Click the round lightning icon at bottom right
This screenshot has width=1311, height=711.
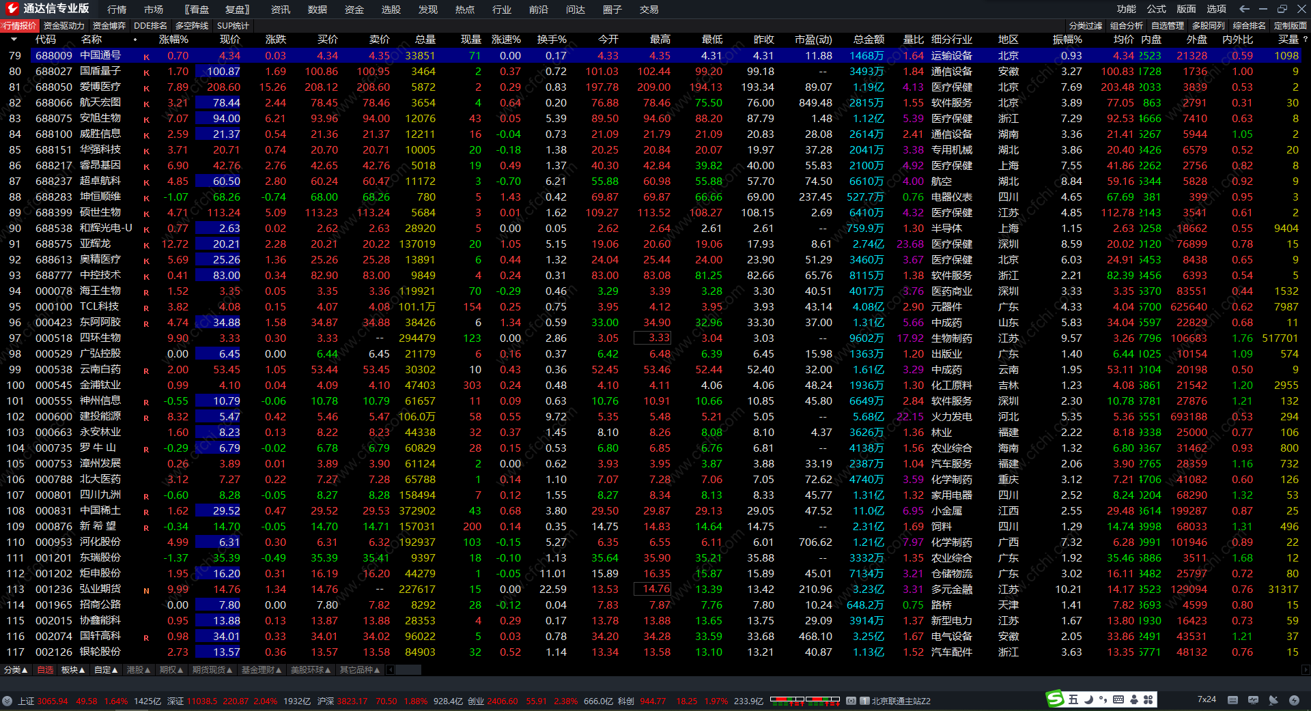point(1294,700)
